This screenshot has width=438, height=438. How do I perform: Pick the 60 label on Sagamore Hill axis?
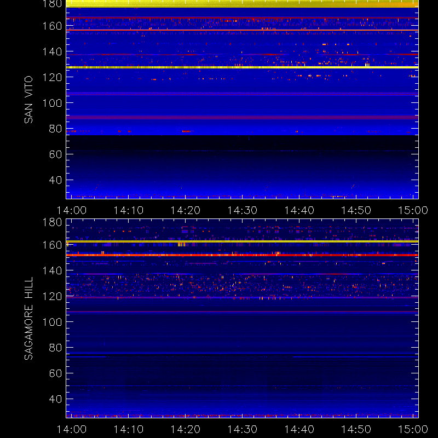tap(55, 373)
